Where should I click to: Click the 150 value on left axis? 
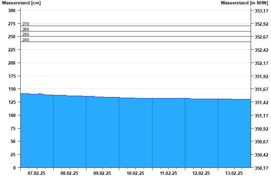click(12, 89)
